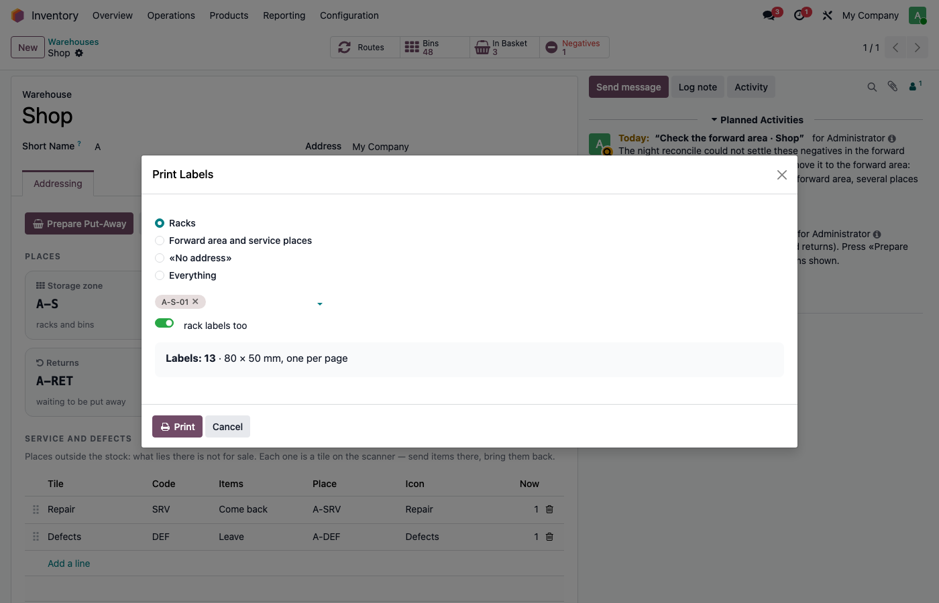Close the Print Labels dialog
The height and width of the screenshot is (603, 939).
782,175
